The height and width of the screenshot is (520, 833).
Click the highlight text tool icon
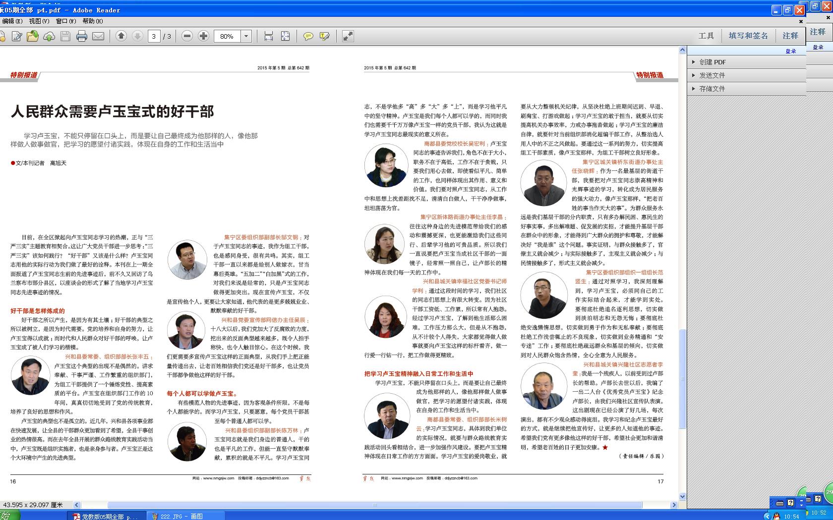[325, 36]
